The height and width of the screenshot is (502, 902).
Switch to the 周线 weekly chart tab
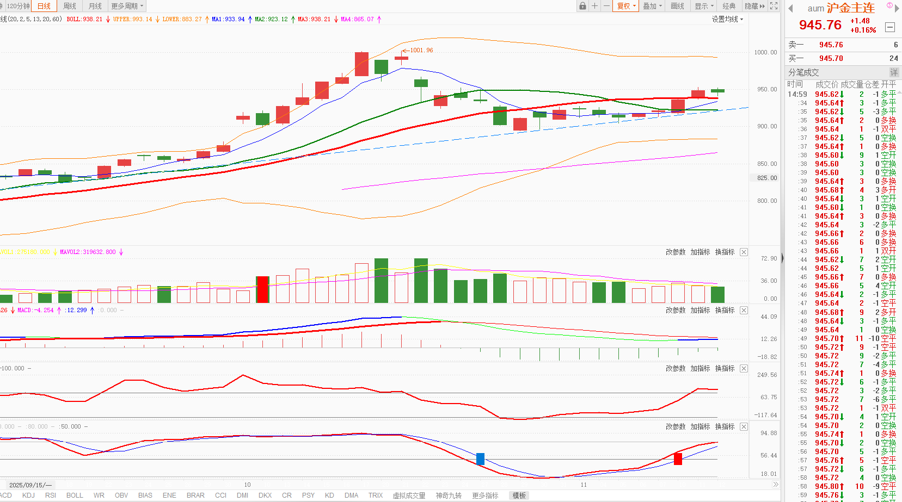click(70, 6)
